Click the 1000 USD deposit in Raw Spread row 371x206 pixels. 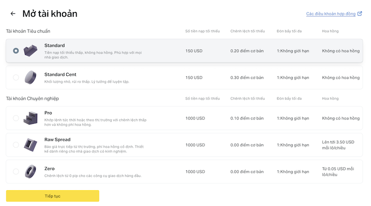coord(195,145)
